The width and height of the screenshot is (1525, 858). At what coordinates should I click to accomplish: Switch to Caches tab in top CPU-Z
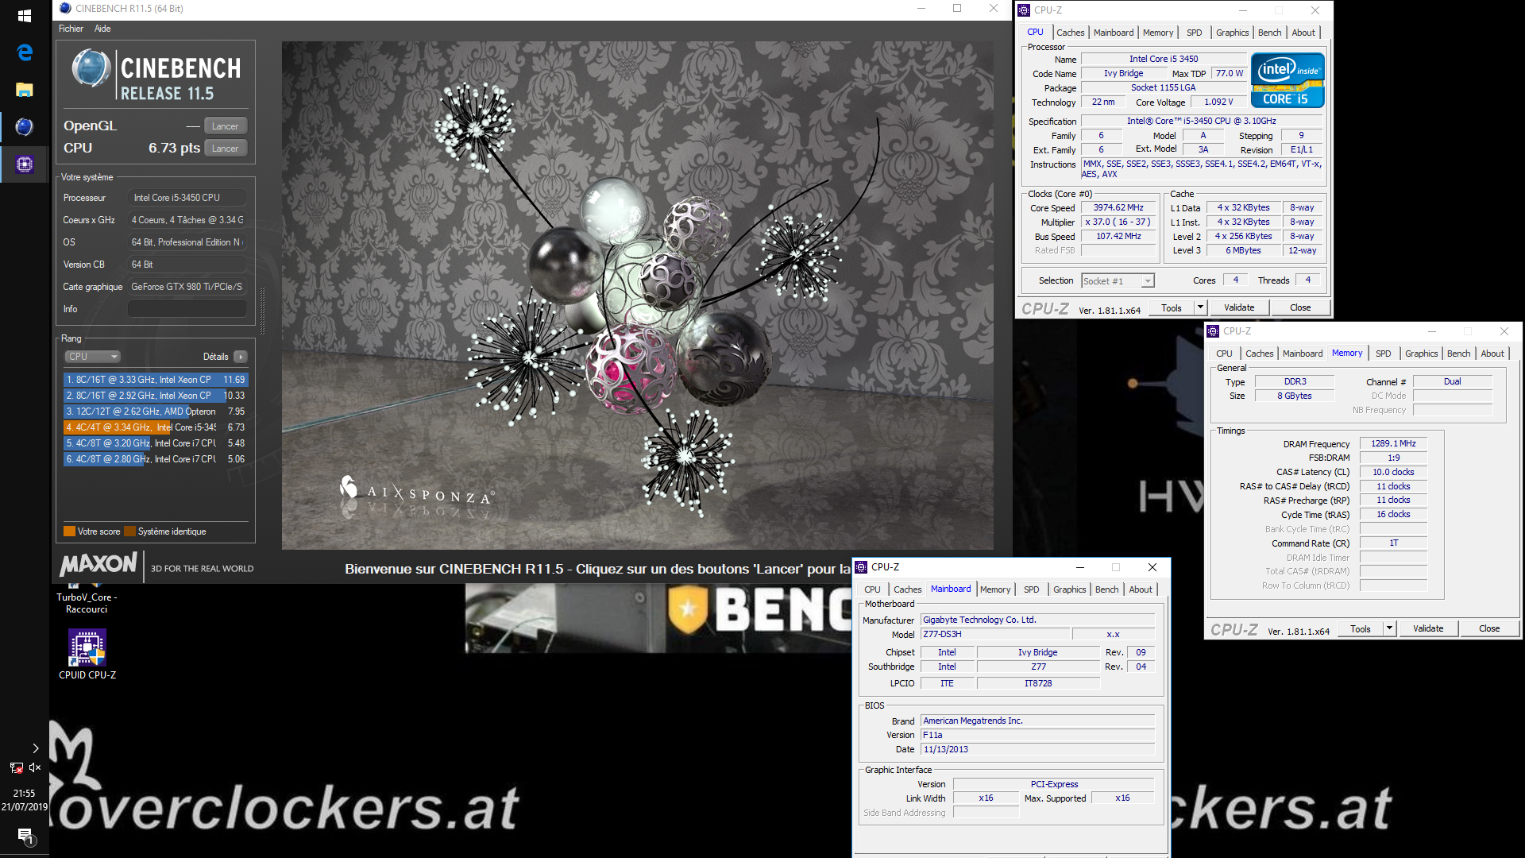click(1070, 33)
